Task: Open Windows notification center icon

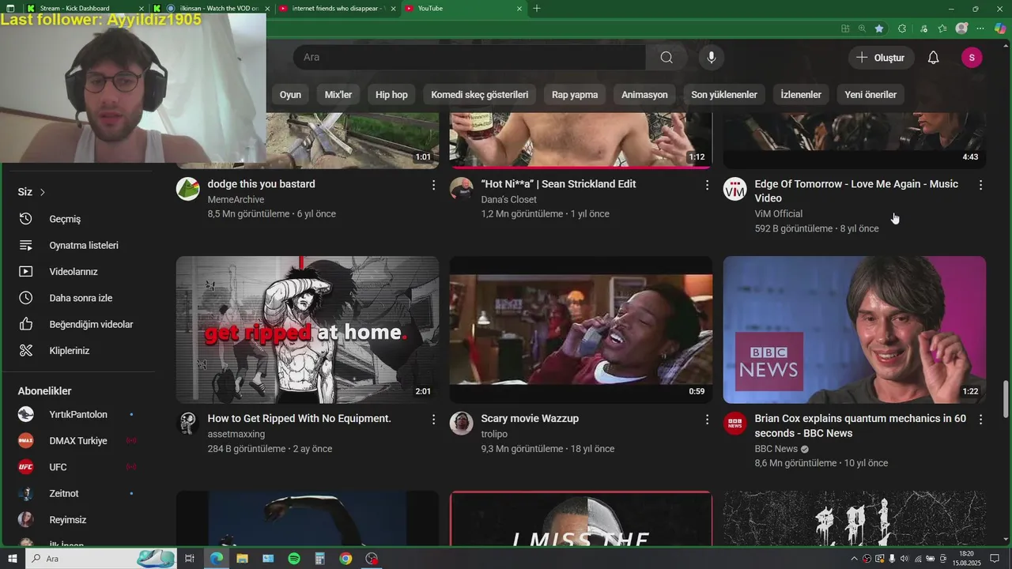Action: [995, 559]
